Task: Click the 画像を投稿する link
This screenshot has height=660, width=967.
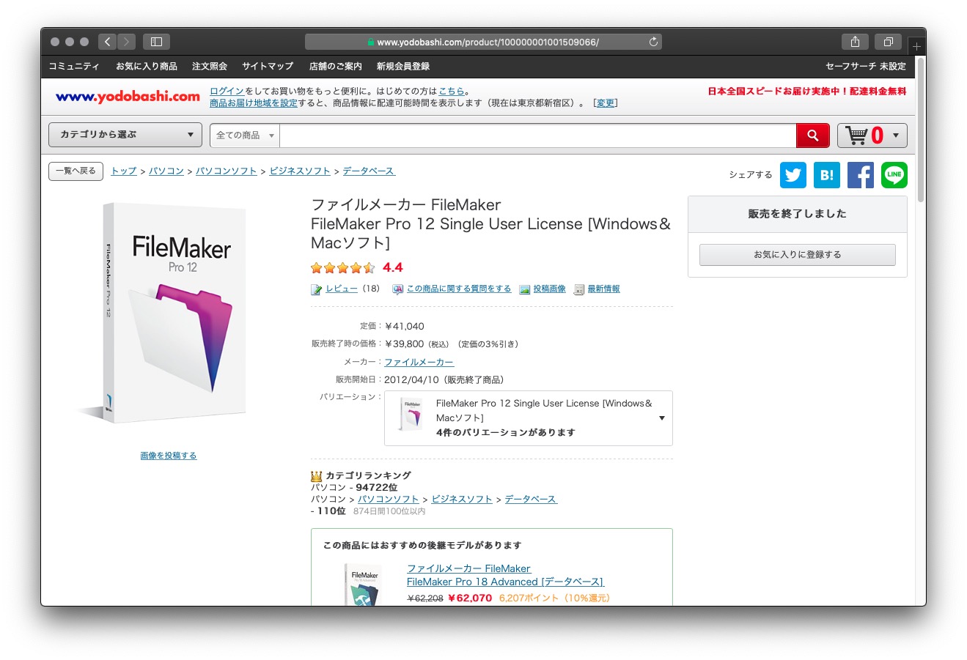Action: [x=169, y=456]
